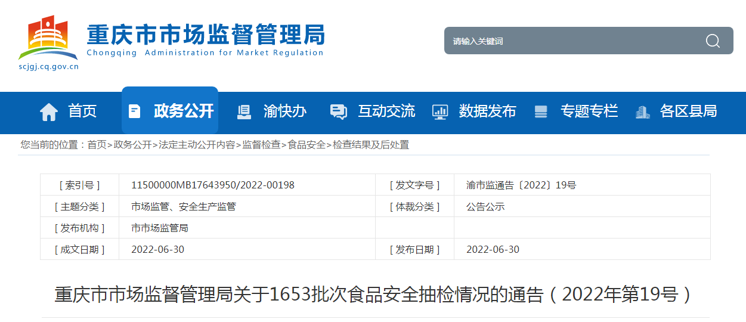Open the 数据发布 navigation menu item
This screenshot has width=746, height=322.
click(x=487, y=112)
